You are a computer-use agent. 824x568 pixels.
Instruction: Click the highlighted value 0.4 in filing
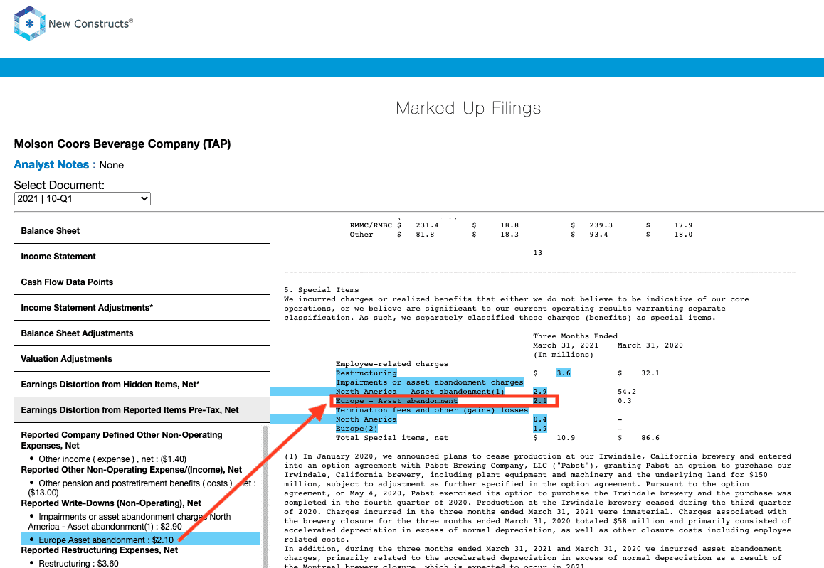click(539, 419)
